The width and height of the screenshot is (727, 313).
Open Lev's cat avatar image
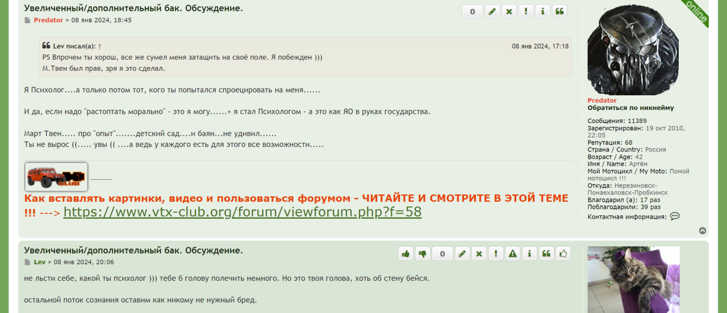coord(633,280)
